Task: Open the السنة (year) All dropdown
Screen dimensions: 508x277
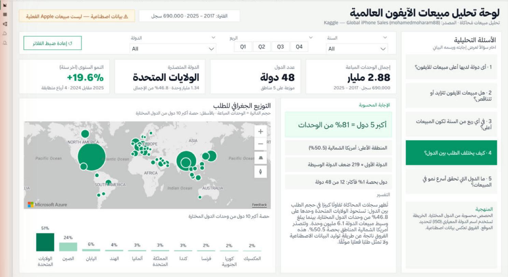Action: (x=357, y=49)
